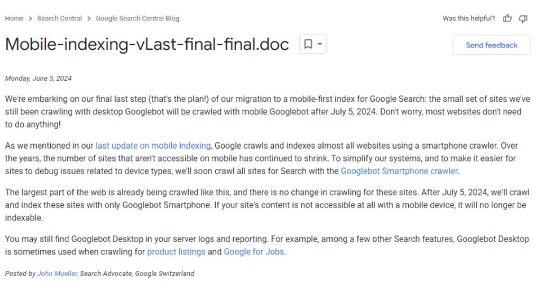The width and height of the screenshot is (537, 294).
Task: Open Googlebot Smartphone crawler link
Action: [x=399, y=171]
